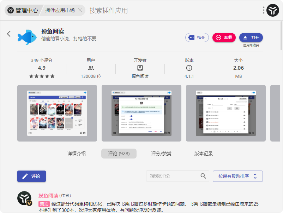The height and width of the screenshot is (213, 283).
Task: Click the blue fish app icon
Action: [x=27, y=37]
